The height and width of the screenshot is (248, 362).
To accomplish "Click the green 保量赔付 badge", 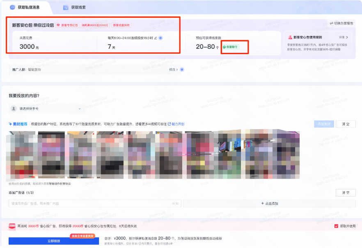I will coord(231,47).
